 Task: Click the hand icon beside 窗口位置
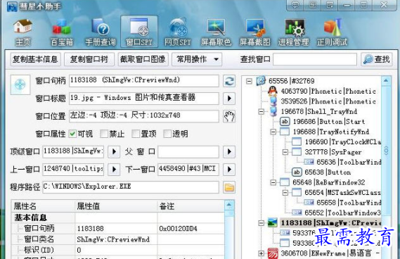(229, 116)
